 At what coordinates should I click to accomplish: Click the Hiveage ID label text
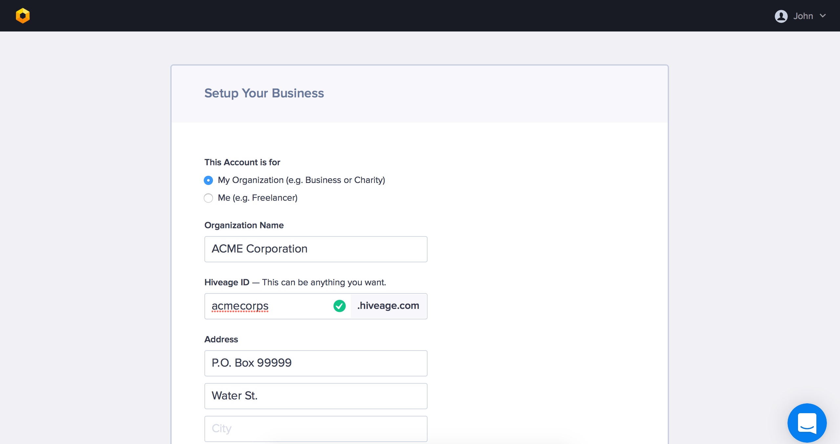pyautogui.click(x=227, y=282)
